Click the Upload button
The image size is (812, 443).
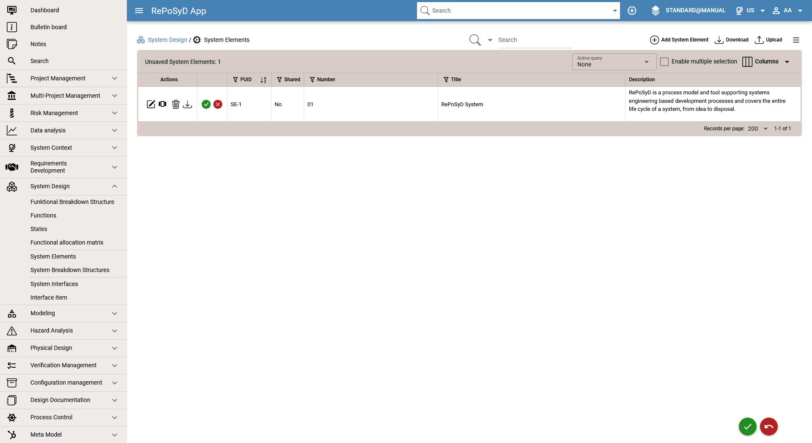click(768, 40)
